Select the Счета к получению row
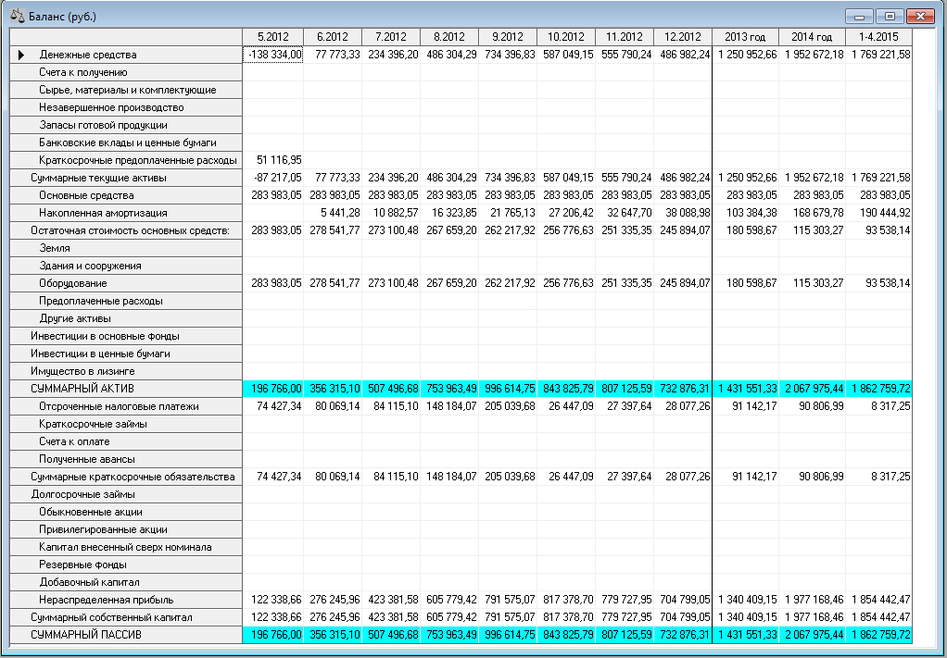The width and height of the screenshot is (947, 658). [126, 72]
